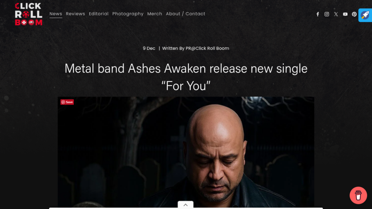
Task: Visit the Merch page
Action: [x=155, y=14]
